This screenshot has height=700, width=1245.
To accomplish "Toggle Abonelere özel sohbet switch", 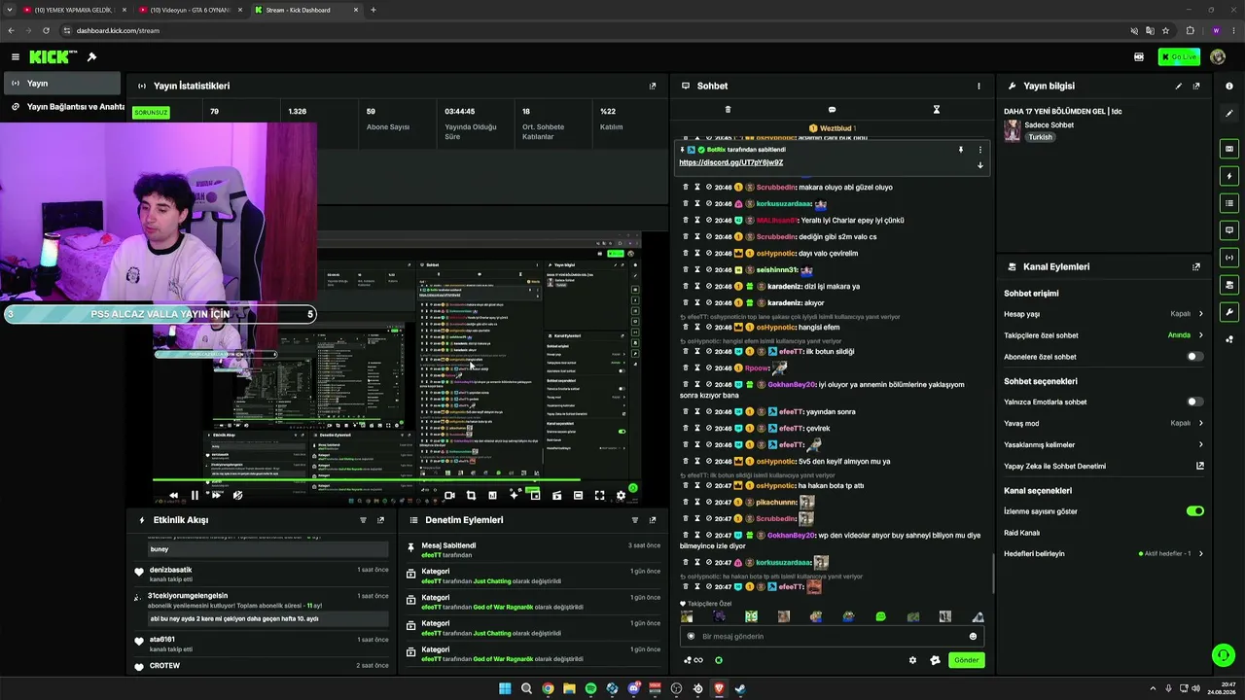I will 1195,357.
